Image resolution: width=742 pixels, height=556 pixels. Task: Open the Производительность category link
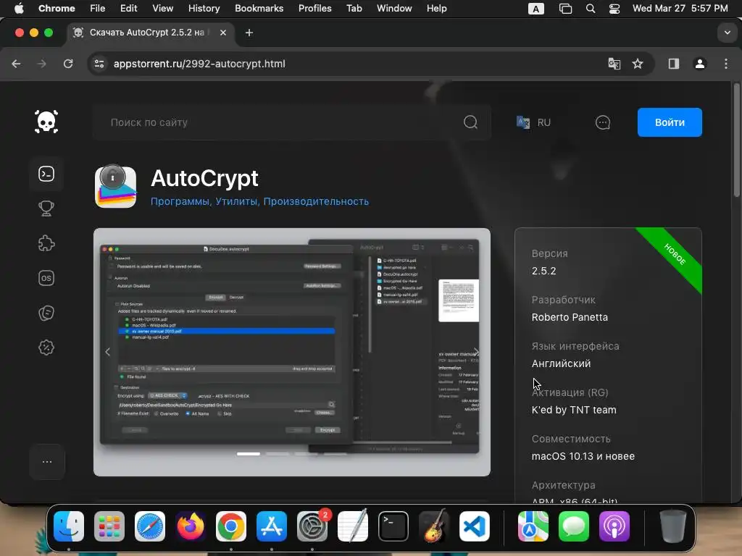click(x=316, y=201)
